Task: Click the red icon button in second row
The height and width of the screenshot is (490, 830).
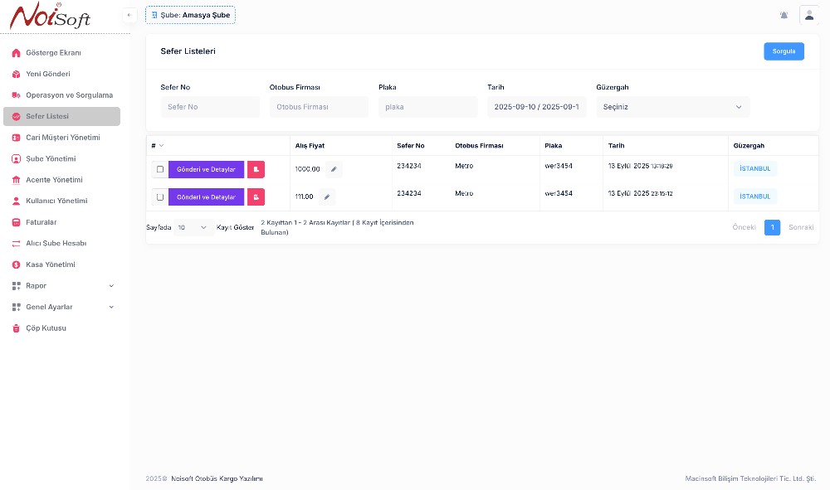Action: 256,197
